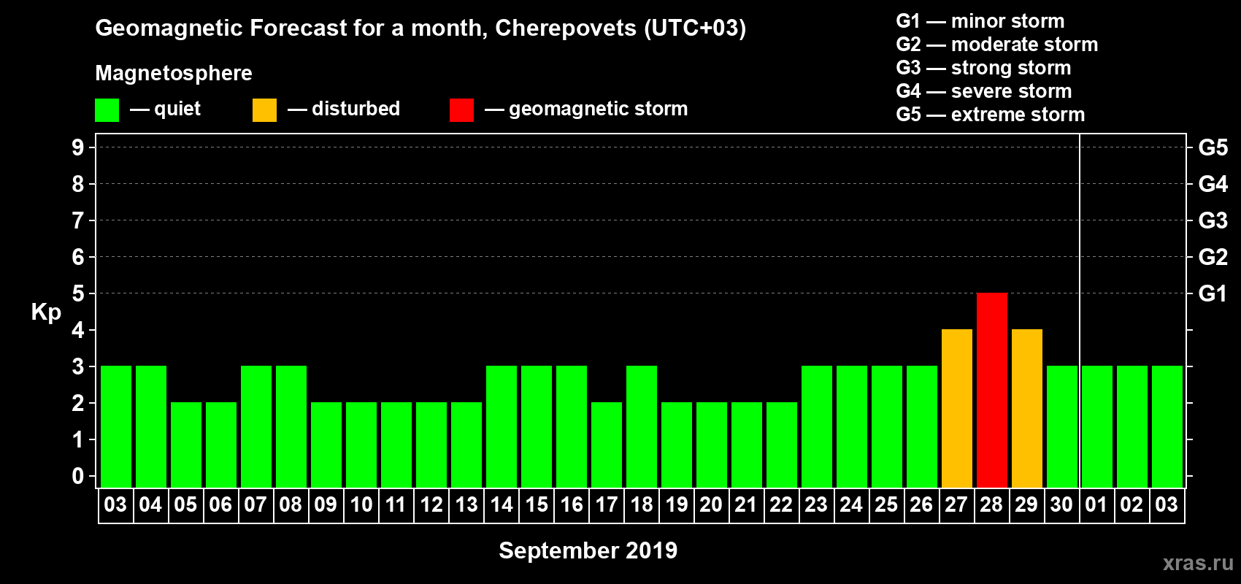This screenshot has width=1241, height=584.
Task: Click the date label 27
Action: (956, 505)
